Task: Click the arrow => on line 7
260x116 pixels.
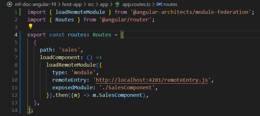Action: tap(99, 58)
